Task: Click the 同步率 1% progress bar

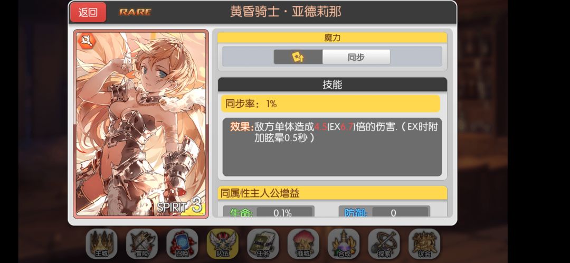Action: tap(331, 104)
